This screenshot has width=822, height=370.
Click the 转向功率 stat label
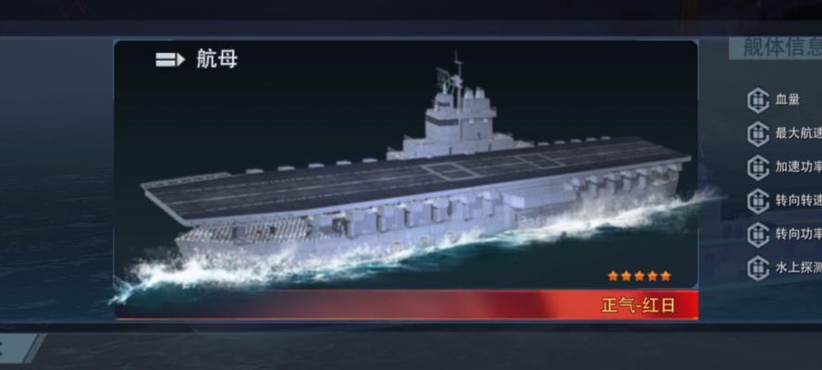click(798, 234)
